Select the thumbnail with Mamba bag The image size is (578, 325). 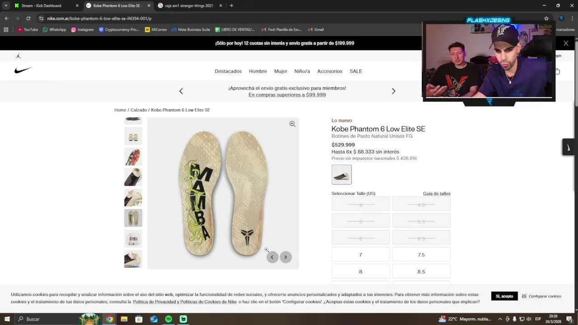133,238
